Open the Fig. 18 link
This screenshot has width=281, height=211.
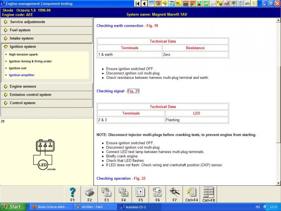(152, 26)
